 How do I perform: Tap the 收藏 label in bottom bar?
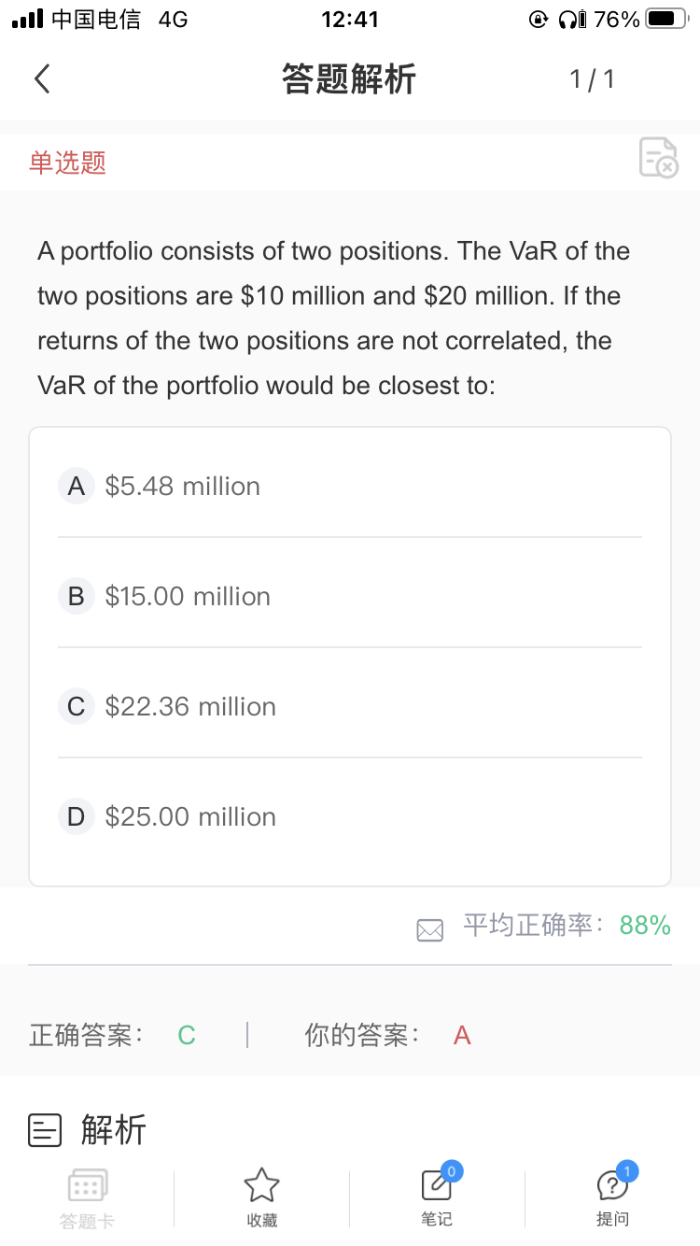(x=261, y=1220)
